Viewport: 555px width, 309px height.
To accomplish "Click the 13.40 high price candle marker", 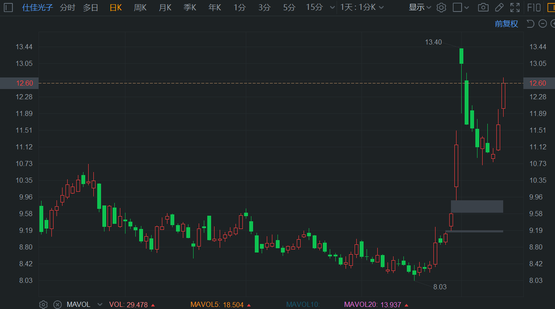I will (x=461, y=56).
